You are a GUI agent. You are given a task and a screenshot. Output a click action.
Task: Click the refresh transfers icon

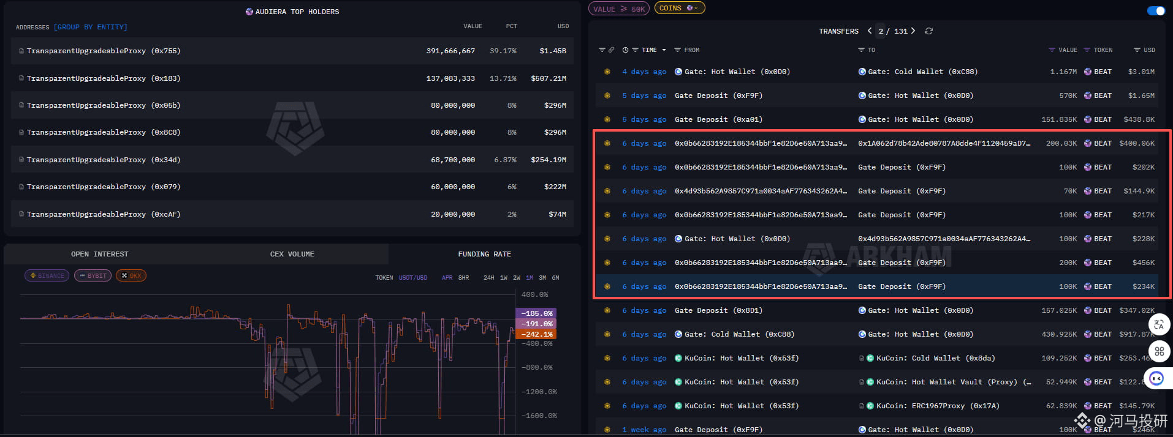pos(928,31)
